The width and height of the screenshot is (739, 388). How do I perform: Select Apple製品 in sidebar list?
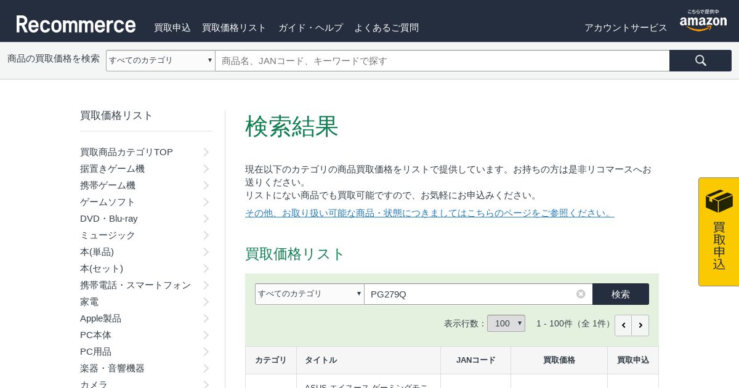(x=100, y=318)
